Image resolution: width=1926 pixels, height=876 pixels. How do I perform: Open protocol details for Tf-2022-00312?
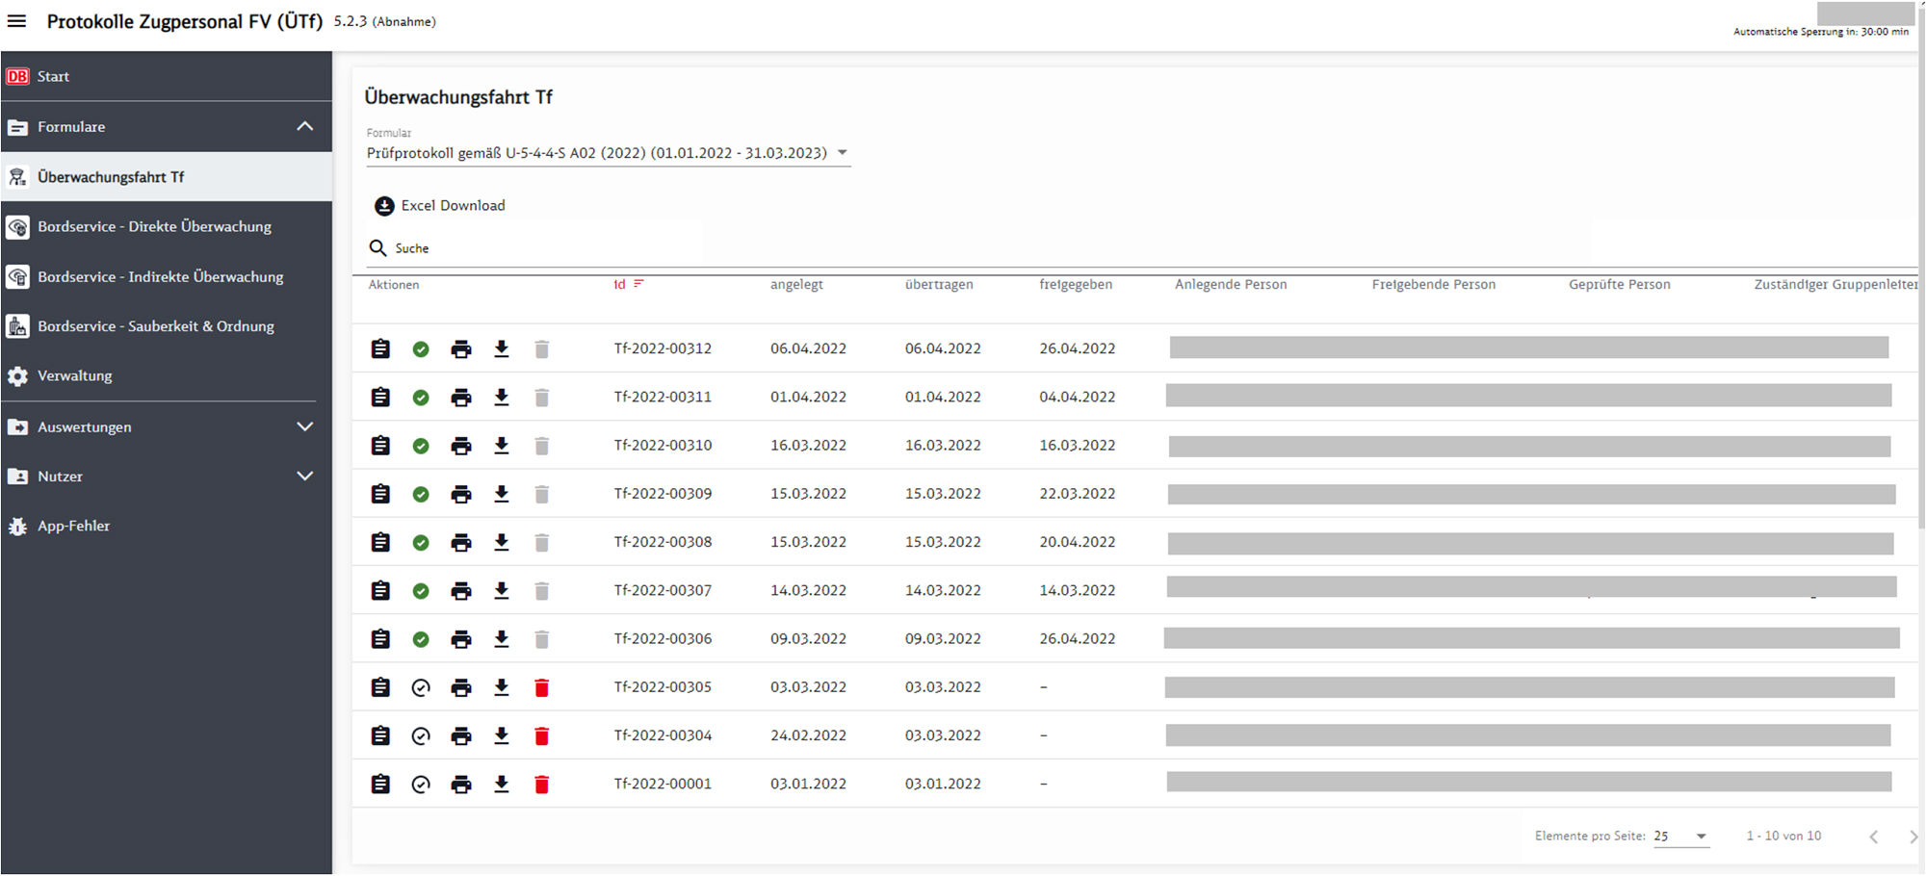(380, 348)
